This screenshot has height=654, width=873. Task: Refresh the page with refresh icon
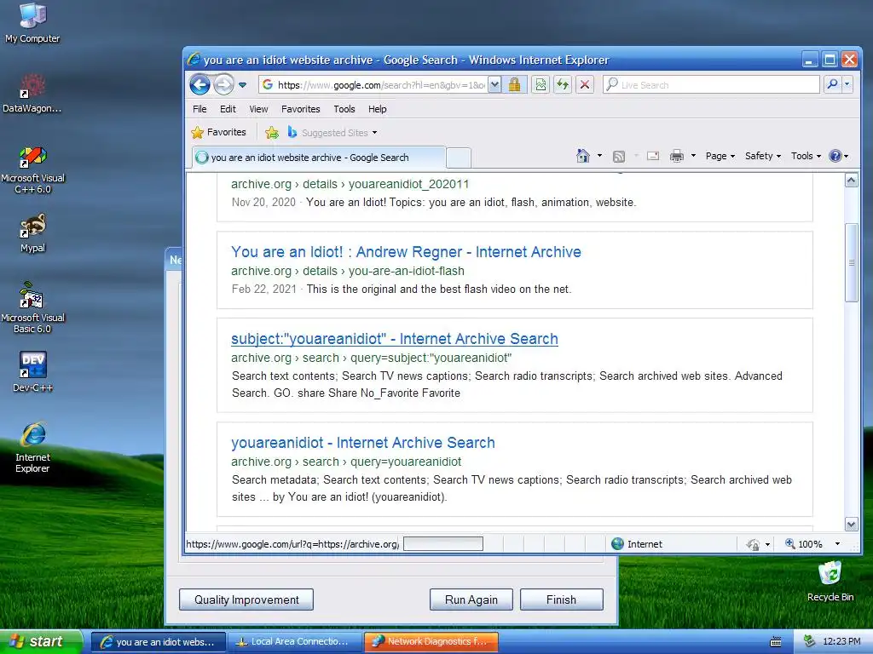pyautogui.click(x=563, y=84)
